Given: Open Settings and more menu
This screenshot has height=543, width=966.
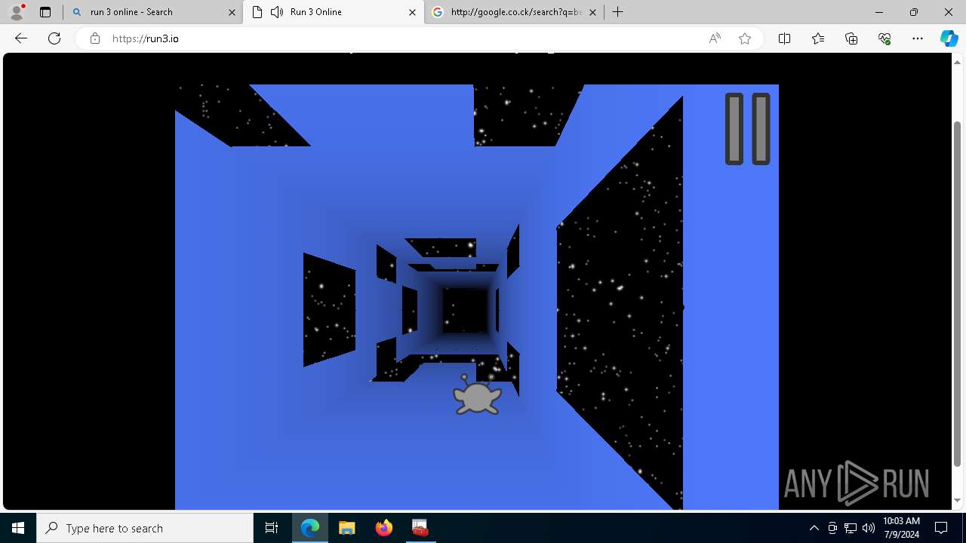Looking at the screenshot, I should click(x=918, y=38).
